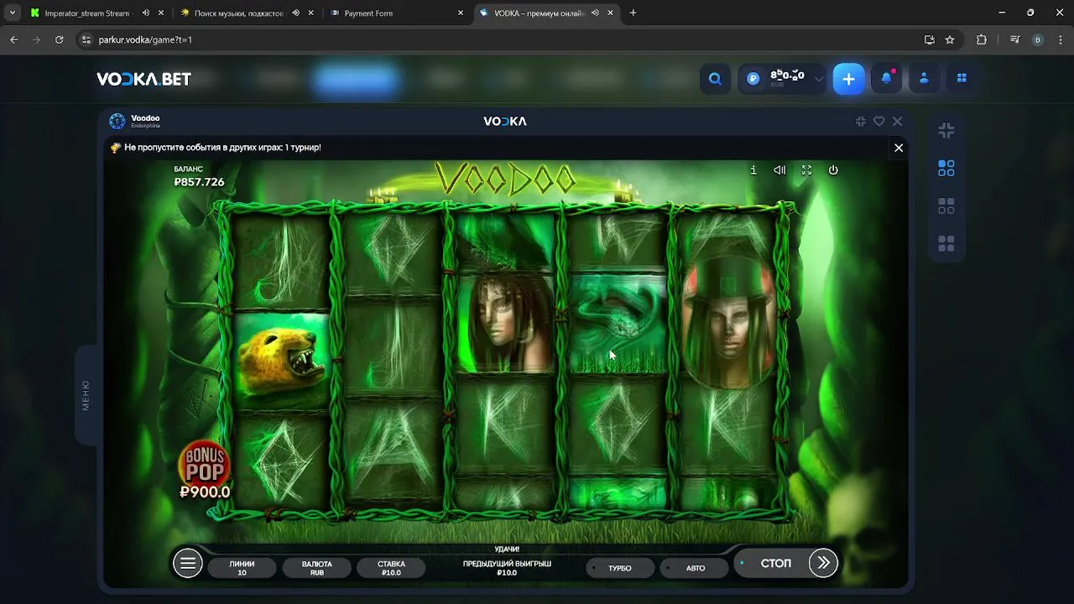The image size is (1074, 604).
Task: Close the Imperator_stream tab
Action: (x=160, y=13)
